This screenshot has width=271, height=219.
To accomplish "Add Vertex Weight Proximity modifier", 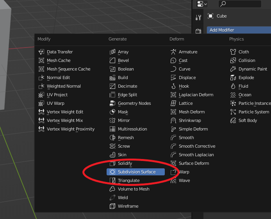I will coord(71,129).
